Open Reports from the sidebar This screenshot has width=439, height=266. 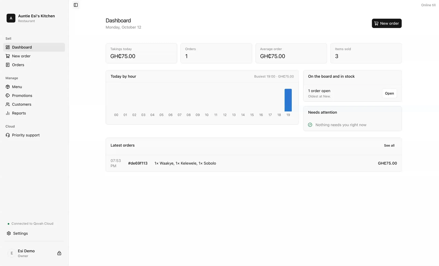coord(34,113)
